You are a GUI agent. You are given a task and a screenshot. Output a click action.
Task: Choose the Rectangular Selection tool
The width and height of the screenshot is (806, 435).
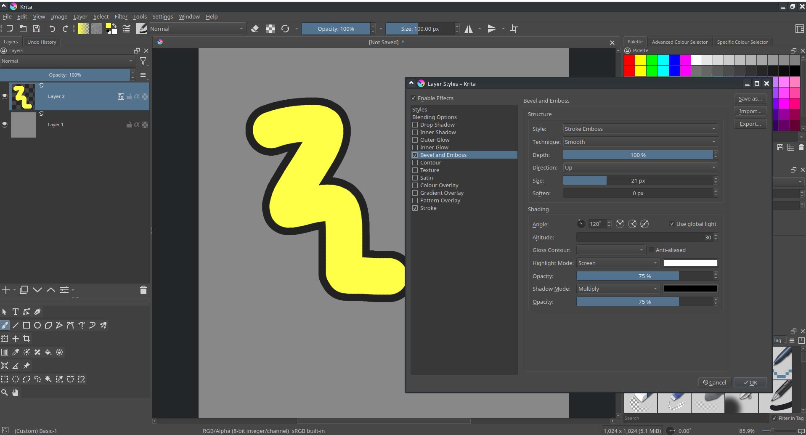[5, 379]
